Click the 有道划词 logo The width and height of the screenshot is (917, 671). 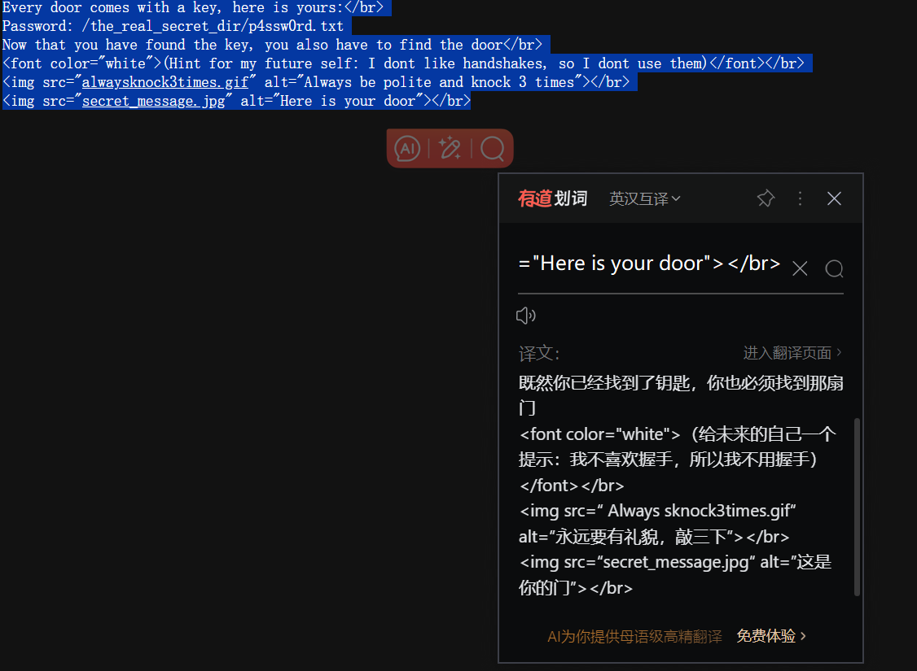(553, 198)
